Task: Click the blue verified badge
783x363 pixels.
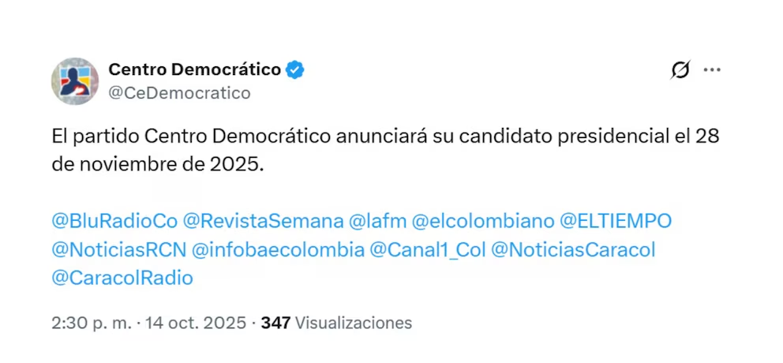Action: (x=295, y=69)
